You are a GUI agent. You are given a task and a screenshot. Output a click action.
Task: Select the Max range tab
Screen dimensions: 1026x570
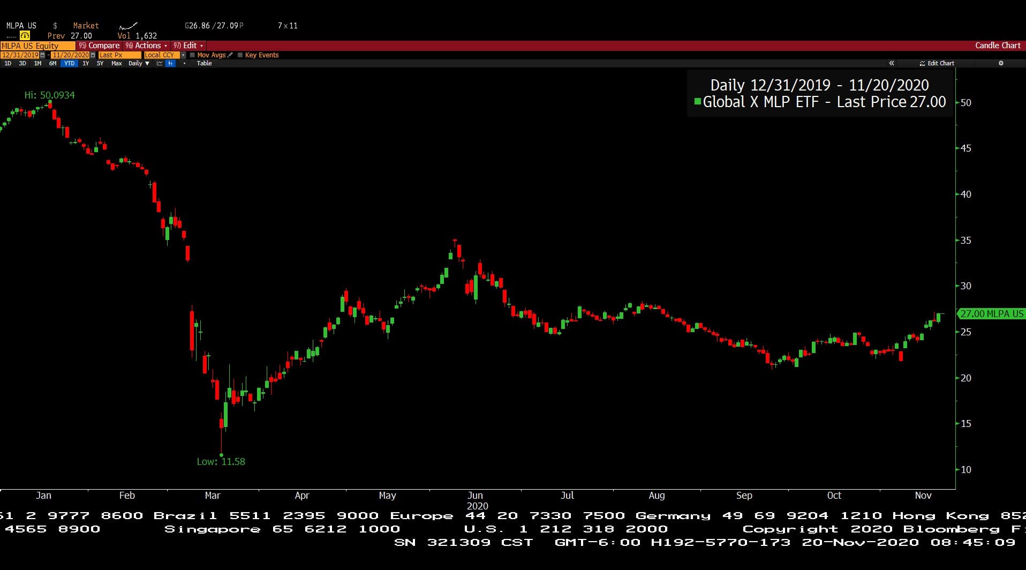click(116, 63)
